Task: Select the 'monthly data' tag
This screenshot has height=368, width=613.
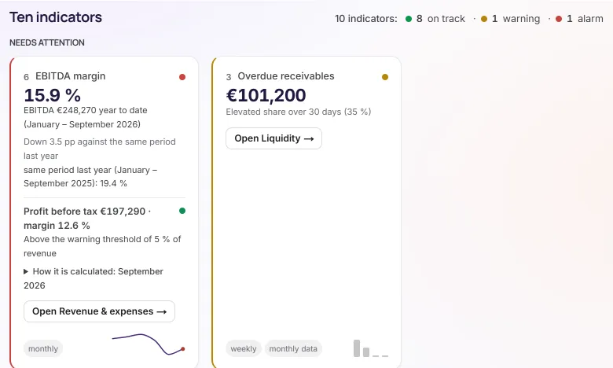Action: pos(293,348)
